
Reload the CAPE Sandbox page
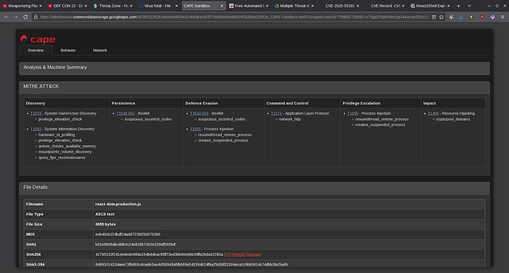25,17
